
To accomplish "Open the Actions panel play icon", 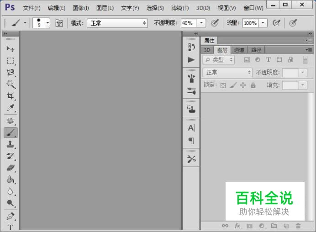I will (x=191, y=60).
